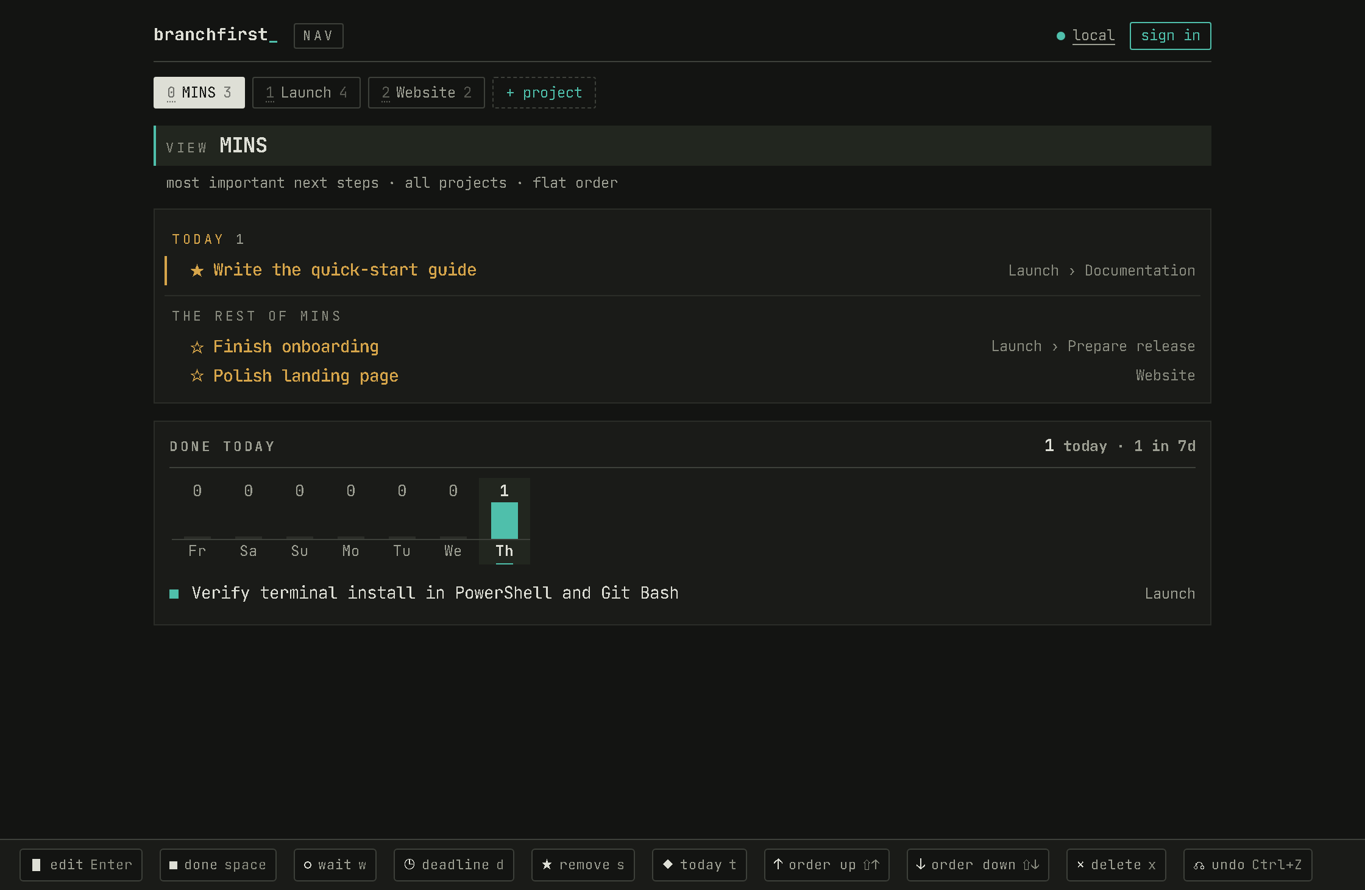Select the Fr day column
Viewport: 1365px width, 890px height.
click(x=197, y=521)
